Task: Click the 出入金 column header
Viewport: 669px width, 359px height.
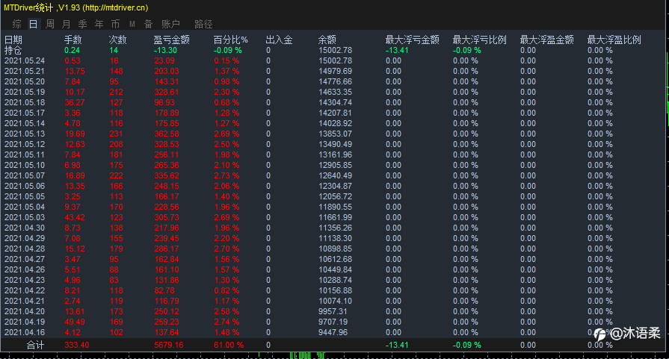Action: point(279,40)
